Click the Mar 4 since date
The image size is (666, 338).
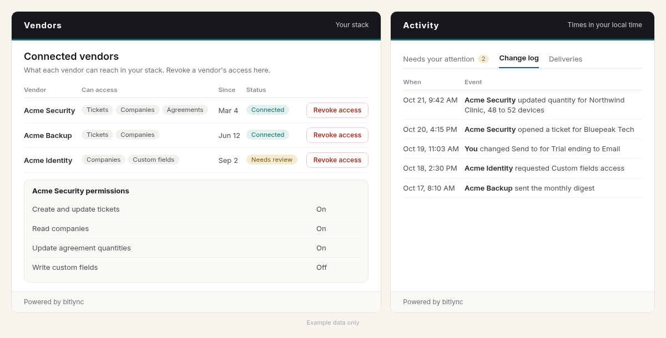pyautogui.click(x=228, y=110)
